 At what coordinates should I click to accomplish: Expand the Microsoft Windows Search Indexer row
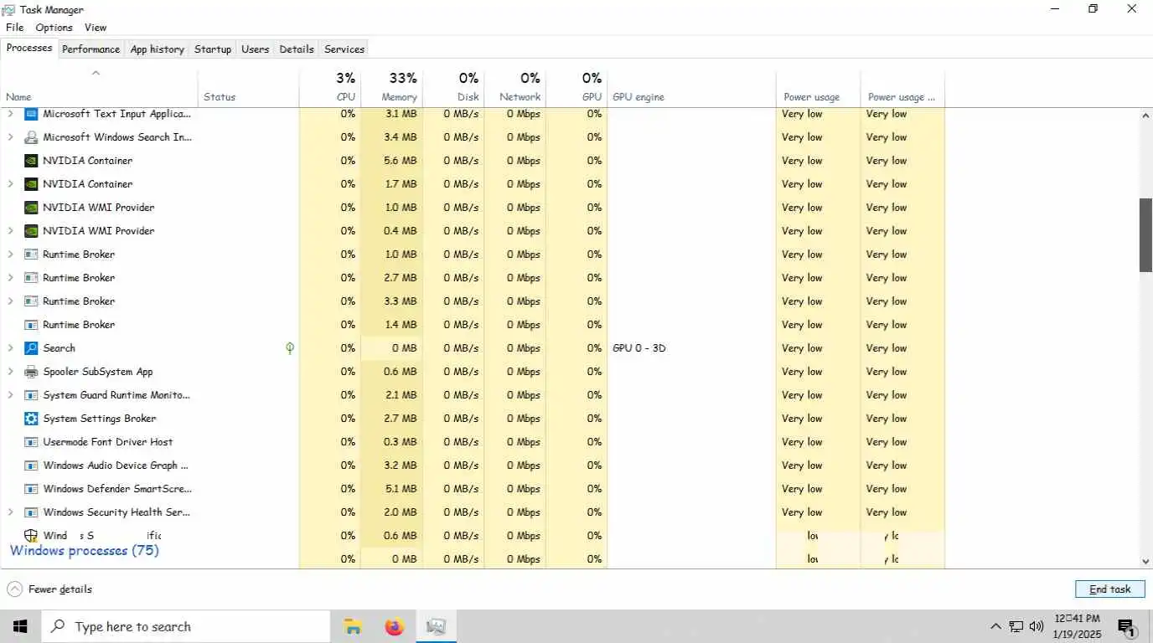click(10, 137)
